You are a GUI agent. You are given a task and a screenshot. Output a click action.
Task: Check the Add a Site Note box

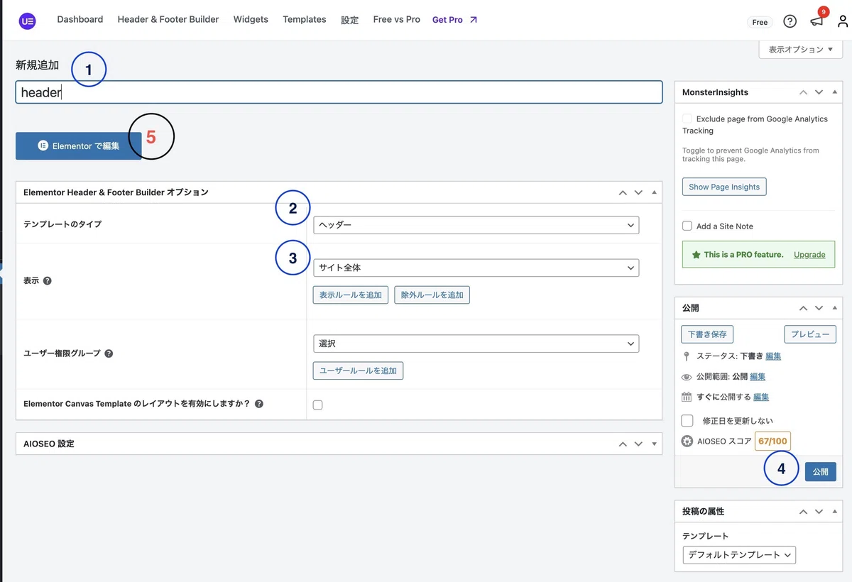click(x=687, y=226)
